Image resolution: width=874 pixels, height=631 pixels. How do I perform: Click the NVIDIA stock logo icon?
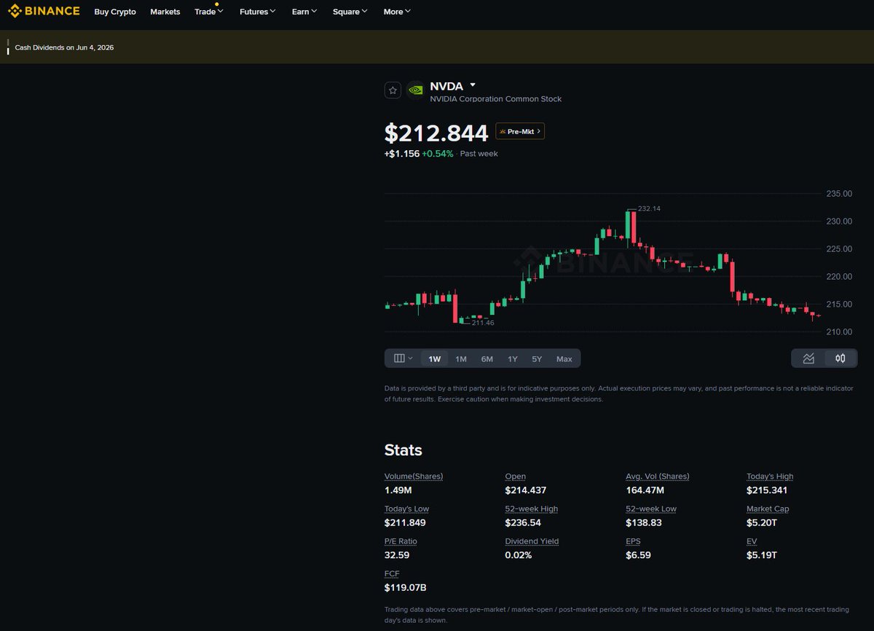[415, 90]
